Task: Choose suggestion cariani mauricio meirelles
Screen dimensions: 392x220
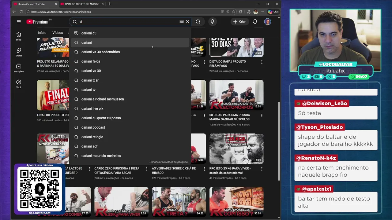Action: [130, 156]
